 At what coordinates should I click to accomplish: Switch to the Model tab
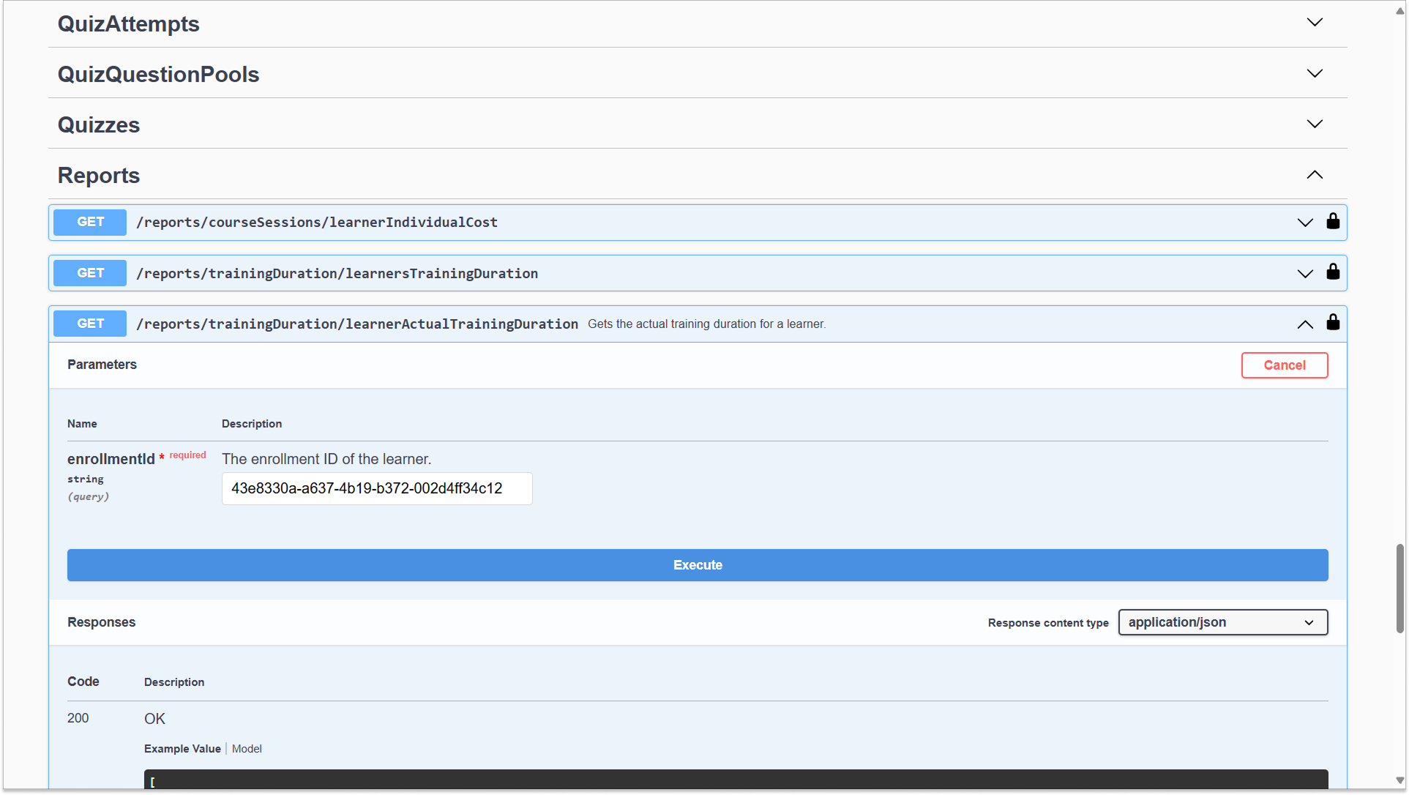[x=247, y=749]
